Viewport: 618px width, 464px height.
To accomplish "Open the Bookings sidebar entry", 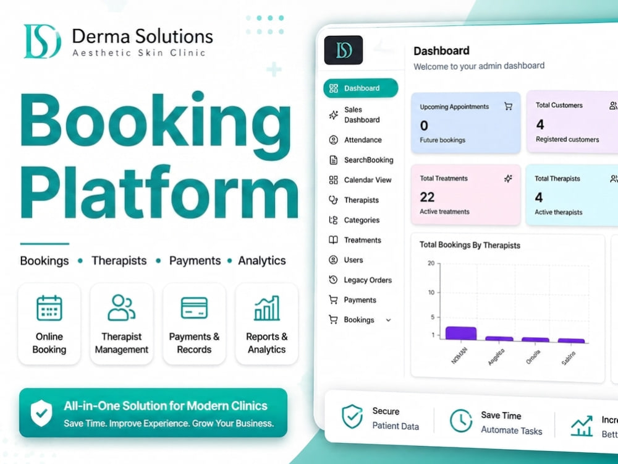I will pos(361,320).
